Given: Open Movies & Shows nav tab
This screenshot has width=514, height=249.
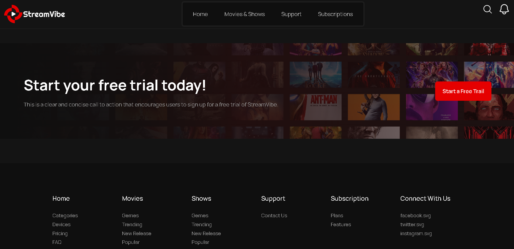Looking at the screenshot, I should 245,14.
